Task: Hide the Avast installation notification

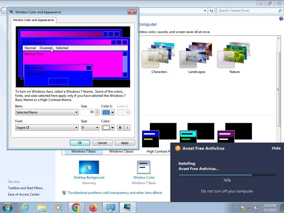Action: [276, 148]
